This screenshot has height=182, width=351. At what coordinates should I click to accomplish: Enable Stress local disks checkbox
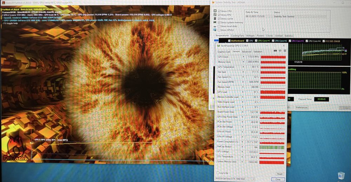click(x=219, y=26)
